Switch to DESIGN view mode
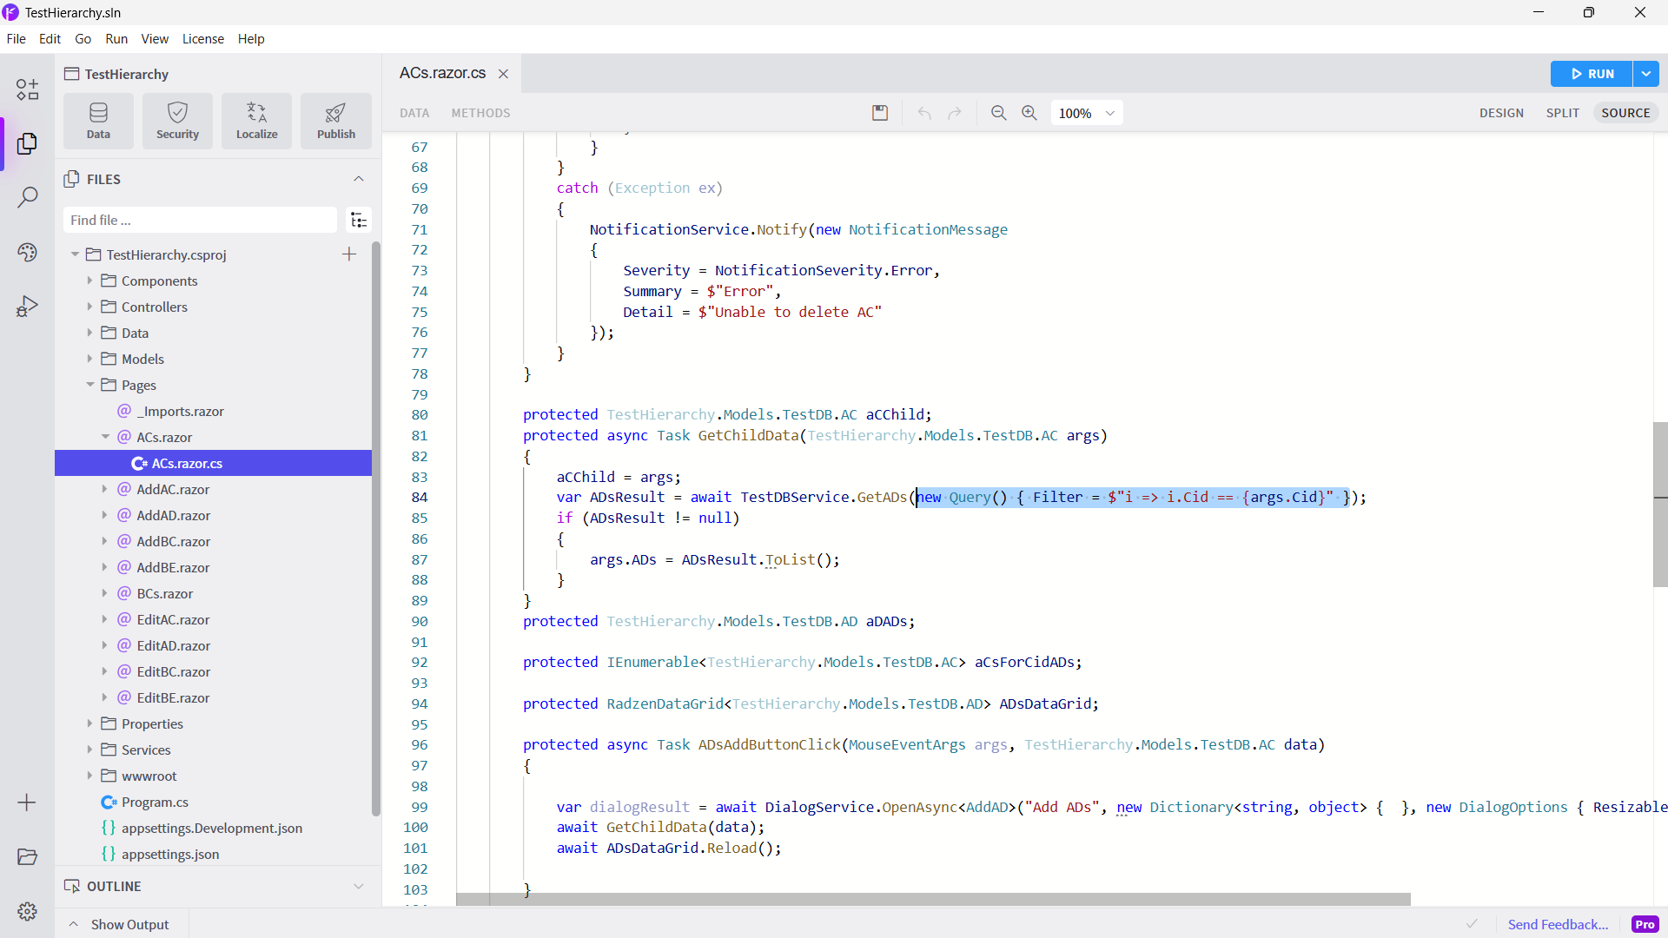 1501,113
